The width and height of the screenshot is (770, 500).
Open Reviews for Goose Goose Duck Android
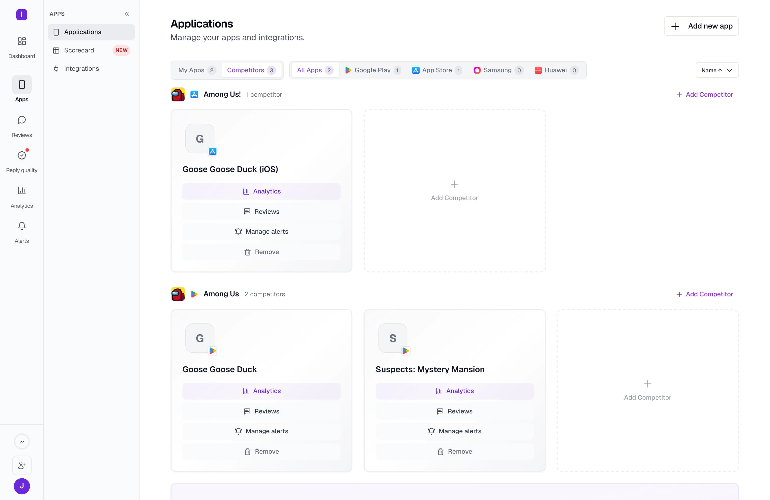[x=262, y=411]
